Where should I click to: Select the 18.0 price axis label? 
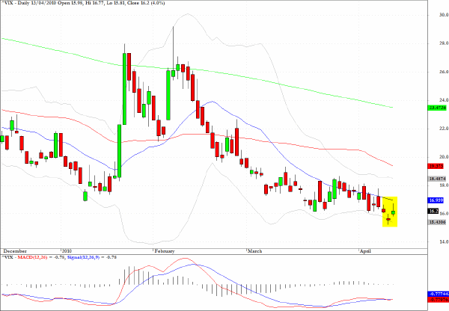coord(444,185)
